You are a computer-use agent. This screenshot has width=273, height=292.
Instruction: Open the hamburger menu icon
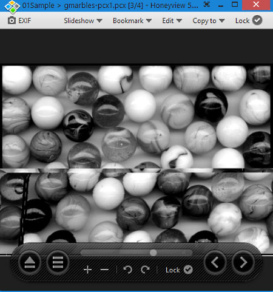point(58,263)
